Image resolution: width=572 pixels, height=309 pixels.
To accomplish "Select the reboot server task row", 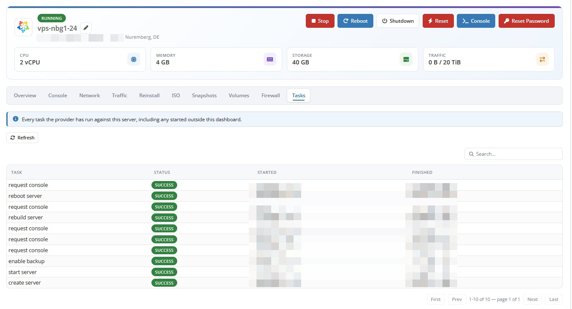I will click(x=284, y=196).
